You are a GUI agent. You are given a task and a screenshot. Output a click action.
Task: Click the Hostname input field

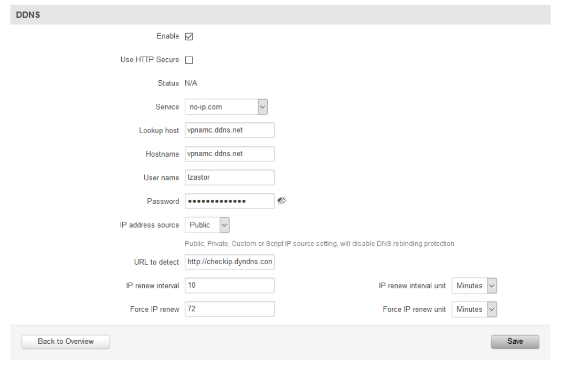[x=230, y=154]
